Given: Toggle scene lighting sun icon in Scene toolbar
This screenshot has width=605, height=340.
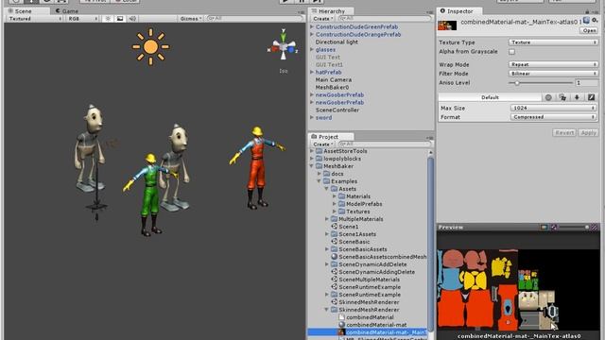Looking at the screenshot, I should click(x=108, y=19).
